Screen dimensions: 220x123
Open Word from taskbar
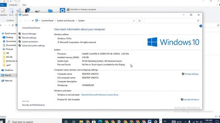click(x=150, y=122)
